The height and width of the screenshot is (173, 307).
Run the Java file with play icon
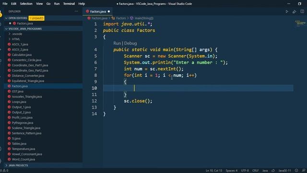tap(287, 12)
